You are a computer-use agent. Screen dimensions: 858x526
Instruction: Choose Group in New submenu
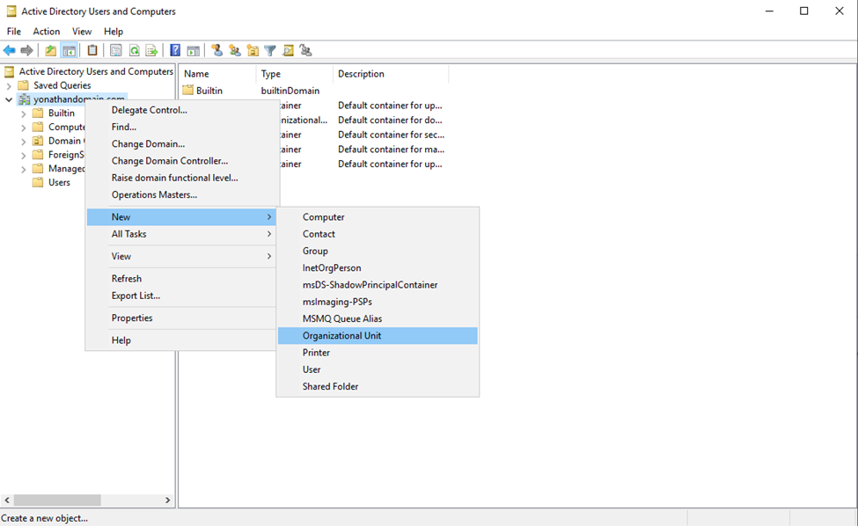pyautogui.click(x=378, y=251)
